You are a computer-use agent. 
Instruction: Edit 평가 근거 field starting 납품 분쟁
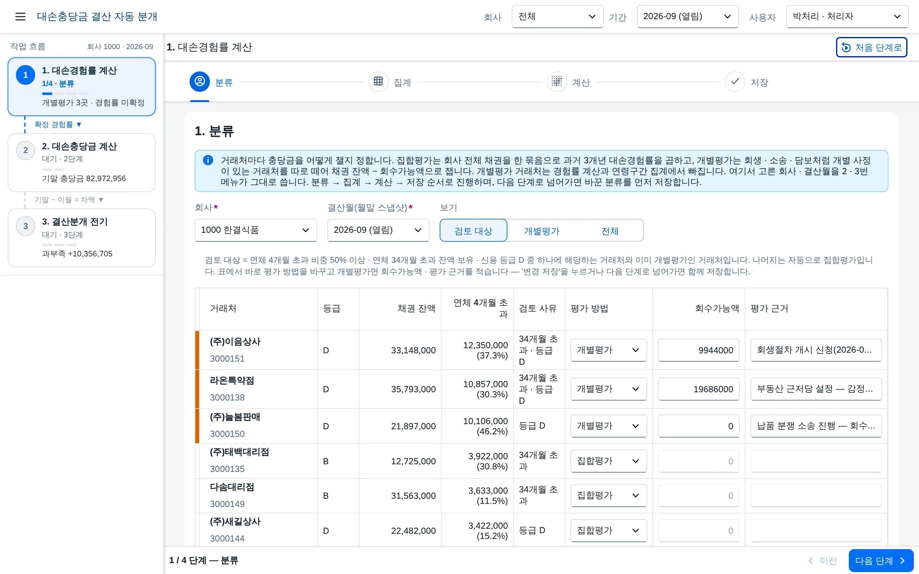[x=816, y=426]
